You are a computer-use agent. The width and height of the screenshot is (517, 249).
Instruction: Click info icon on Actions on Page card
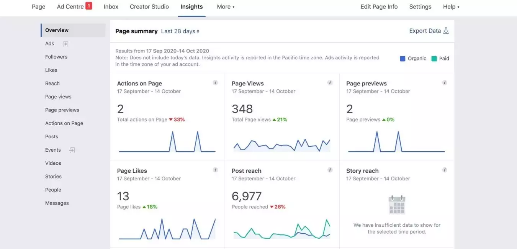[x=215, y=83]
